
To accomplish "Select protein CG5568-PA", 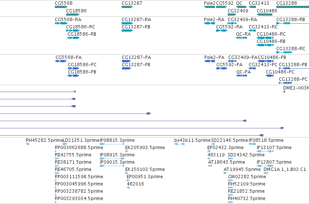I will point(61,61).
